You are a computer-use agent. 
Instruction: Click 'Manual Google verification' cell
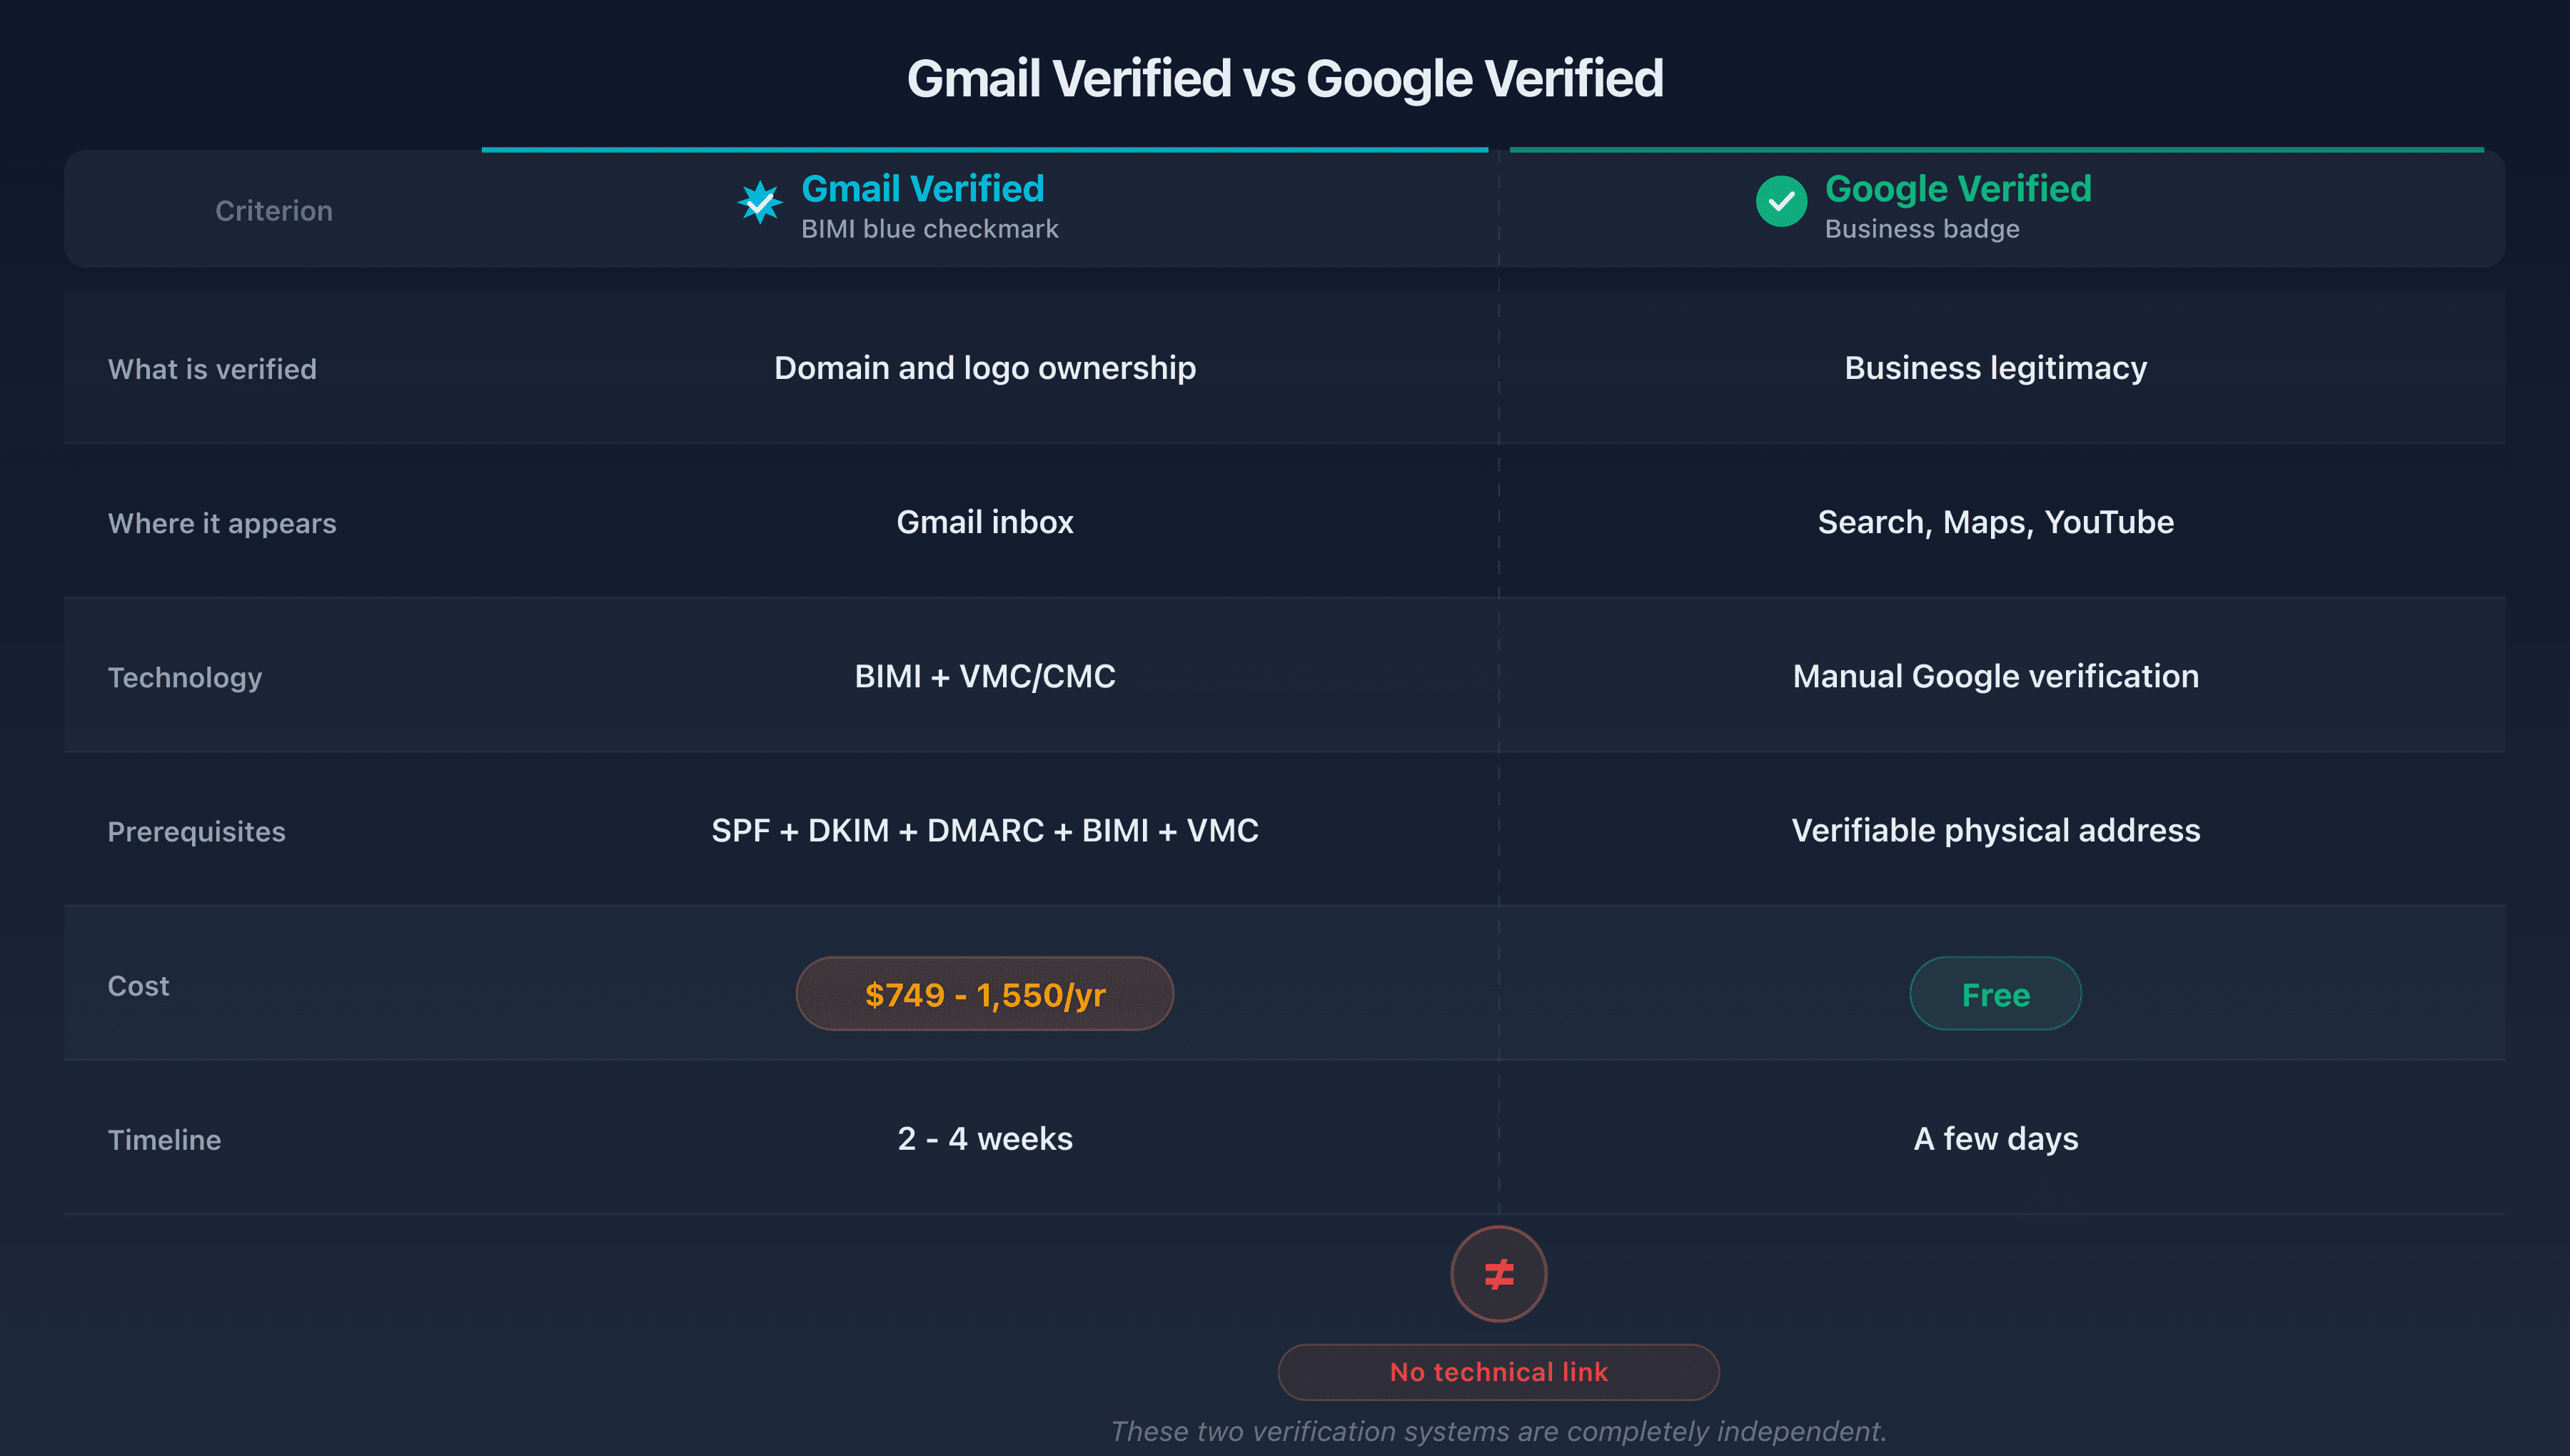(1995, 676)
